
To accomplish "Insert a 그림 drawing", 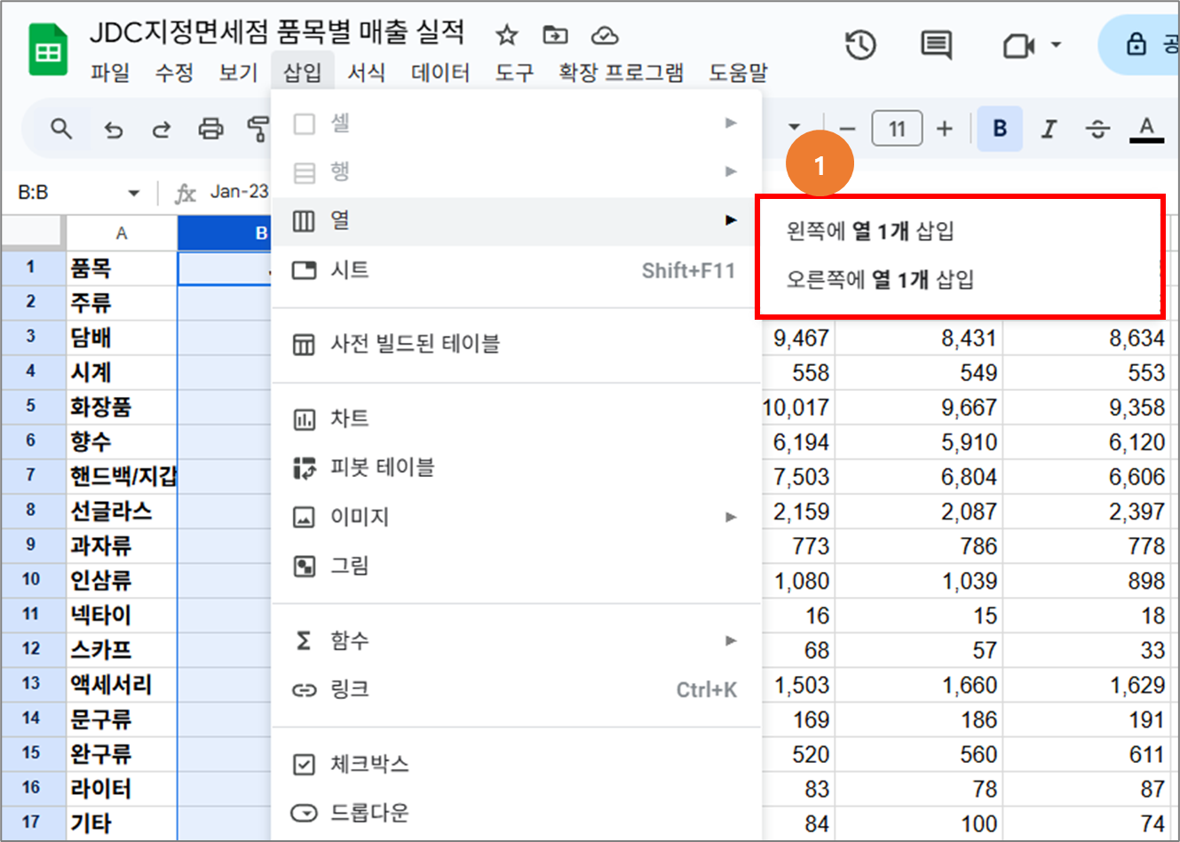I will click(517, 566).
